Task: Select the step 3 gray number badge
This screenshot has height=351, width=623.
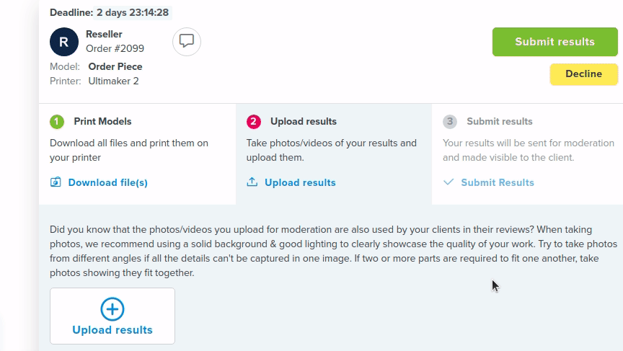Action: coord(450,122)
